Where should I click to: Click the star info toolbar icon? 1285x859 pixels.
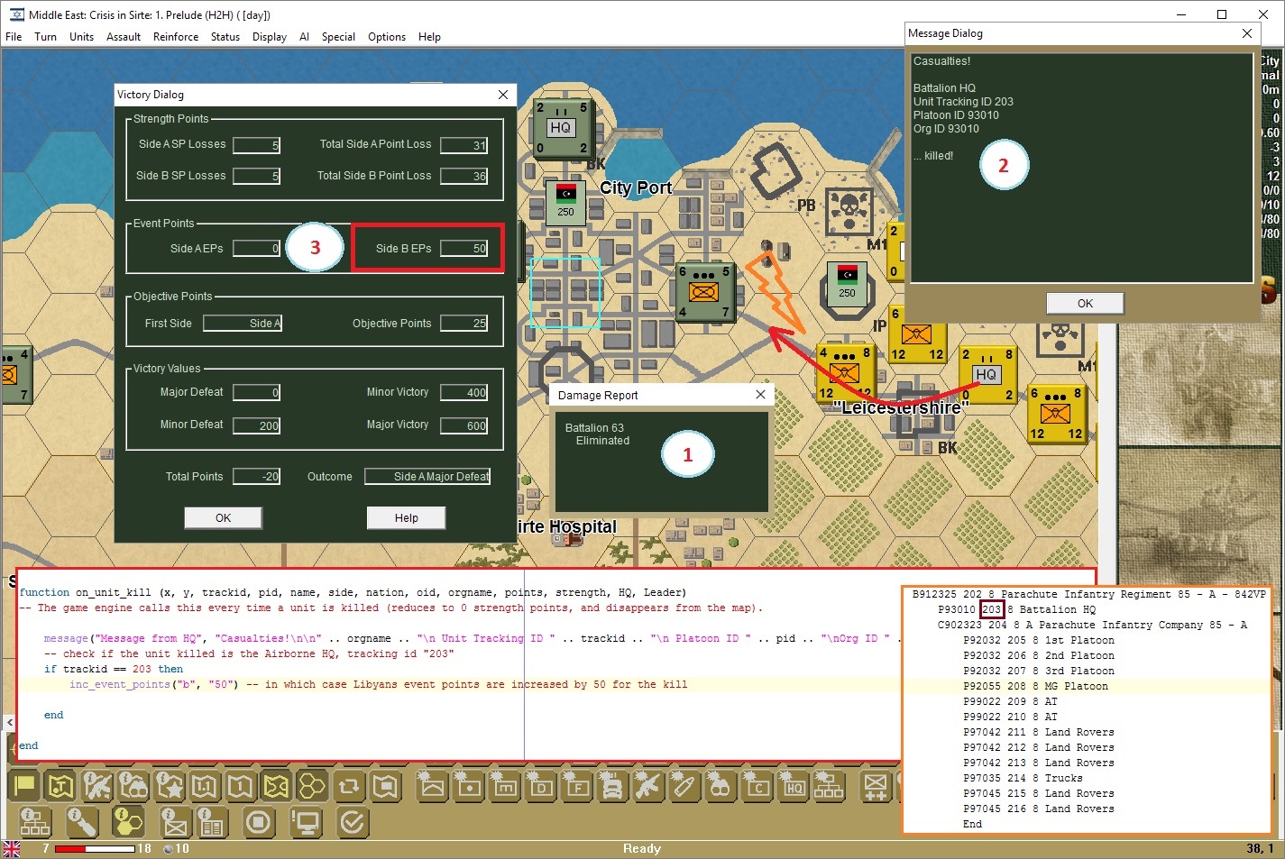pyautogui.click(x=169, y=785)
